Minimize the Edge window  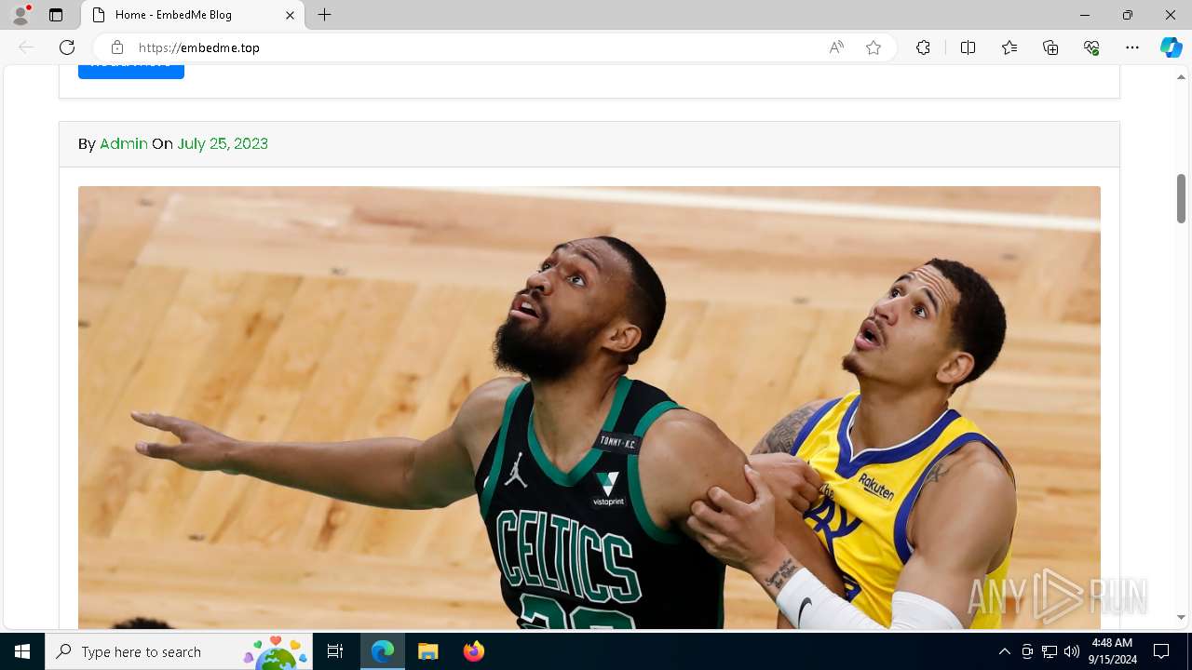1085,15
